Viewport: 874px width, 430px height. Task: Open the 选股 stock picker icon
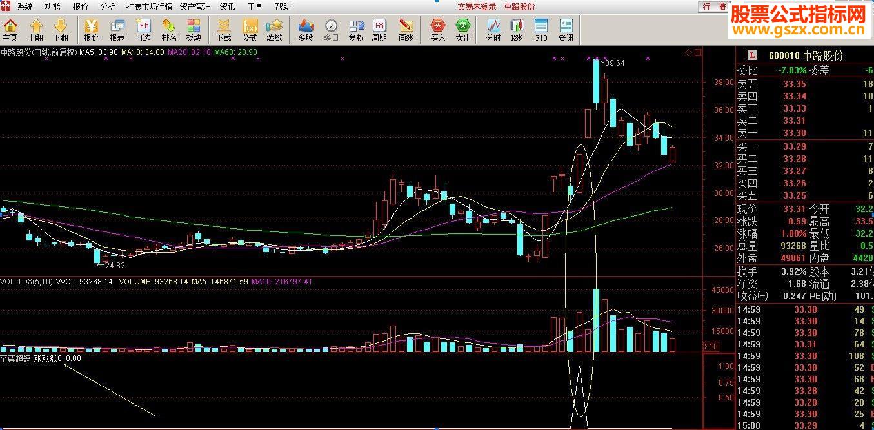pos(274,30)
